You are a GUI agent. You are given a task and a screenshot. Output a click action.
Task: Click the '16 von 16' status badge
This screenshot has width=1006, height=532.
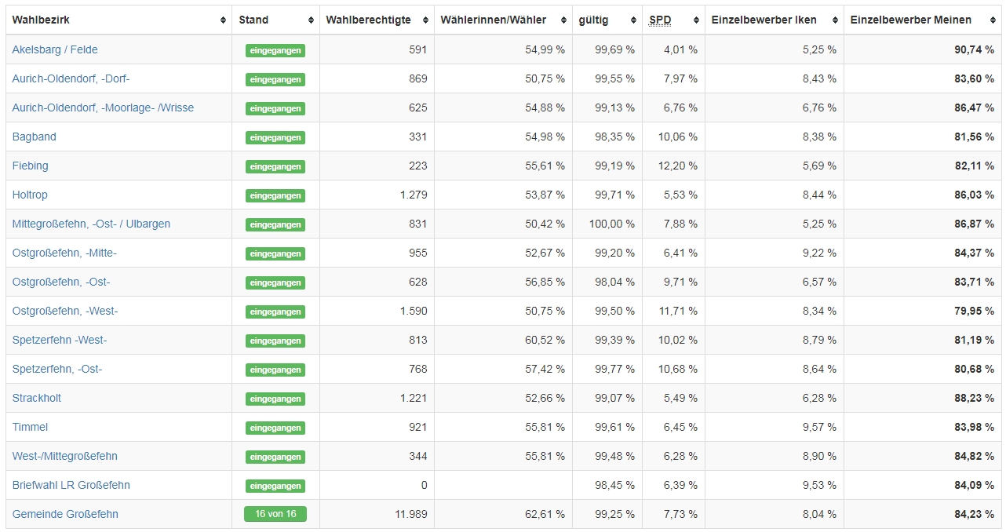(275, 514)
